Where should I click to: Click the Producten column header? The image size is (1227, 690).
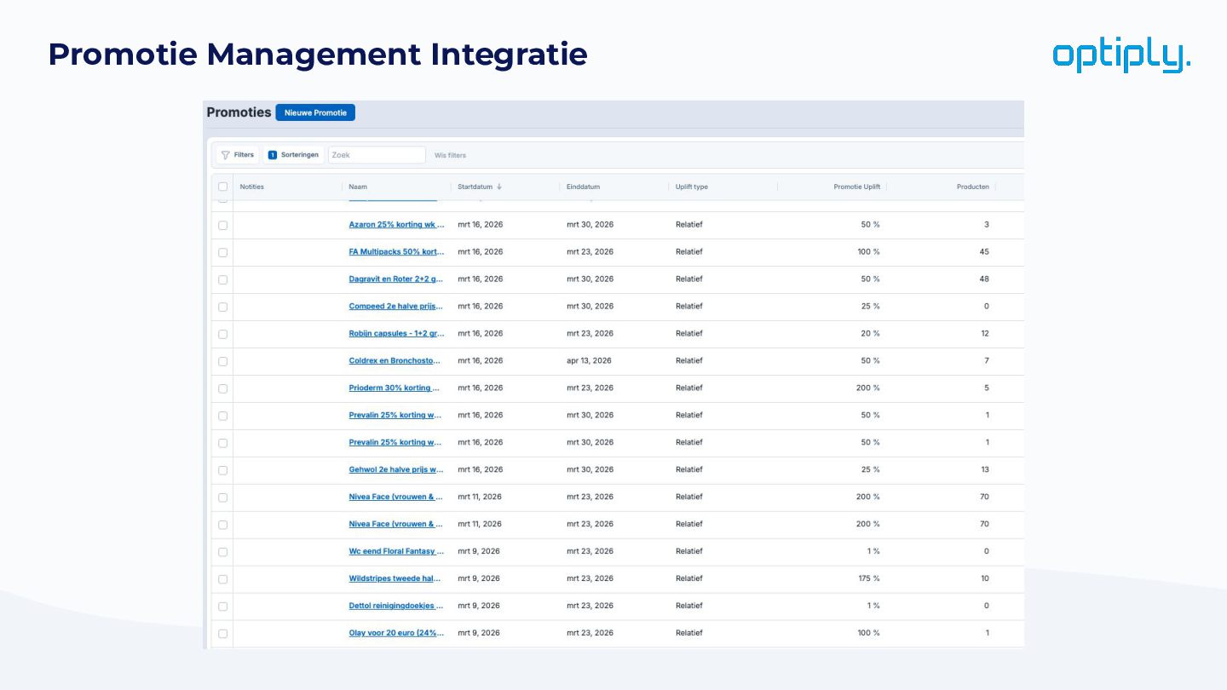pos(972,187)
